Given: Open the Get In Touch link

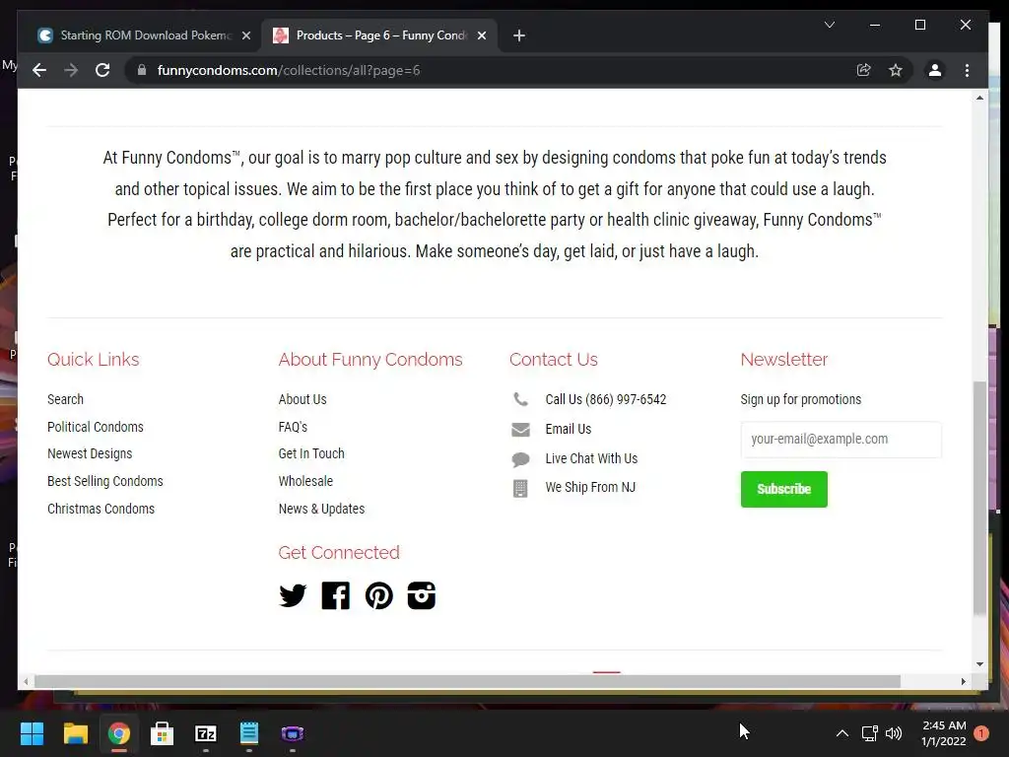Looking at the screenshot, I should [x=311, y=453].
